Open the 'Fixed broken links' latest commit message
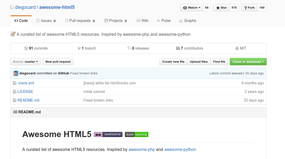Viewport: 285px width, 159px height. click(x=84, y=73)
